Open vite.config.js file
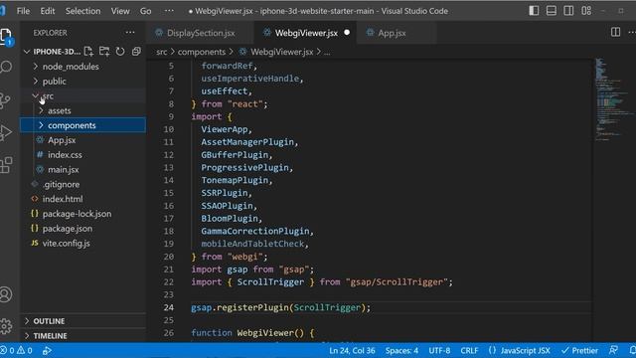Viewport: 636px width, 358px height. click(83, 243)
